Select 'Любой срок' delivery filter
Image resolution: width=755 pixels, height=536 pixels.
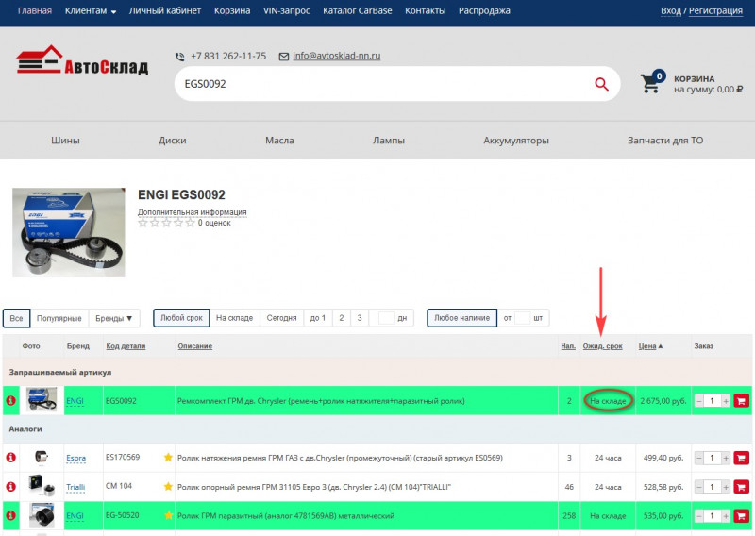coord(181,318)
